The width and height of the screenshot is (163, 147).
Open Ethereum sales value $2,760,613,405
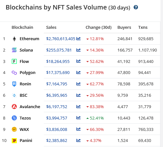(x=61, y=39)
